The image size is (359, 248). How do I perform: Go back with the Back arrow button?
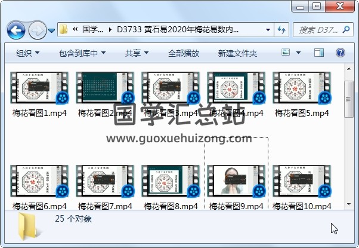(16, 30)
